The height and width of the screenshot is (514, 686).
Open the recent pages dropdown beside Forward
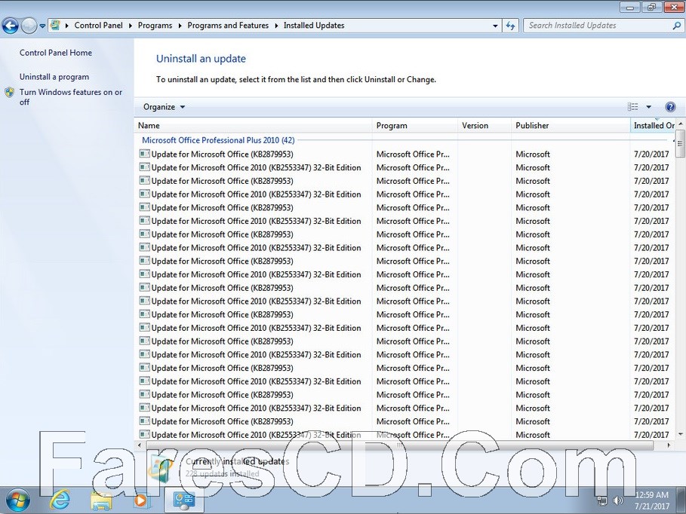pyautogui.click(x=42, y=26)
